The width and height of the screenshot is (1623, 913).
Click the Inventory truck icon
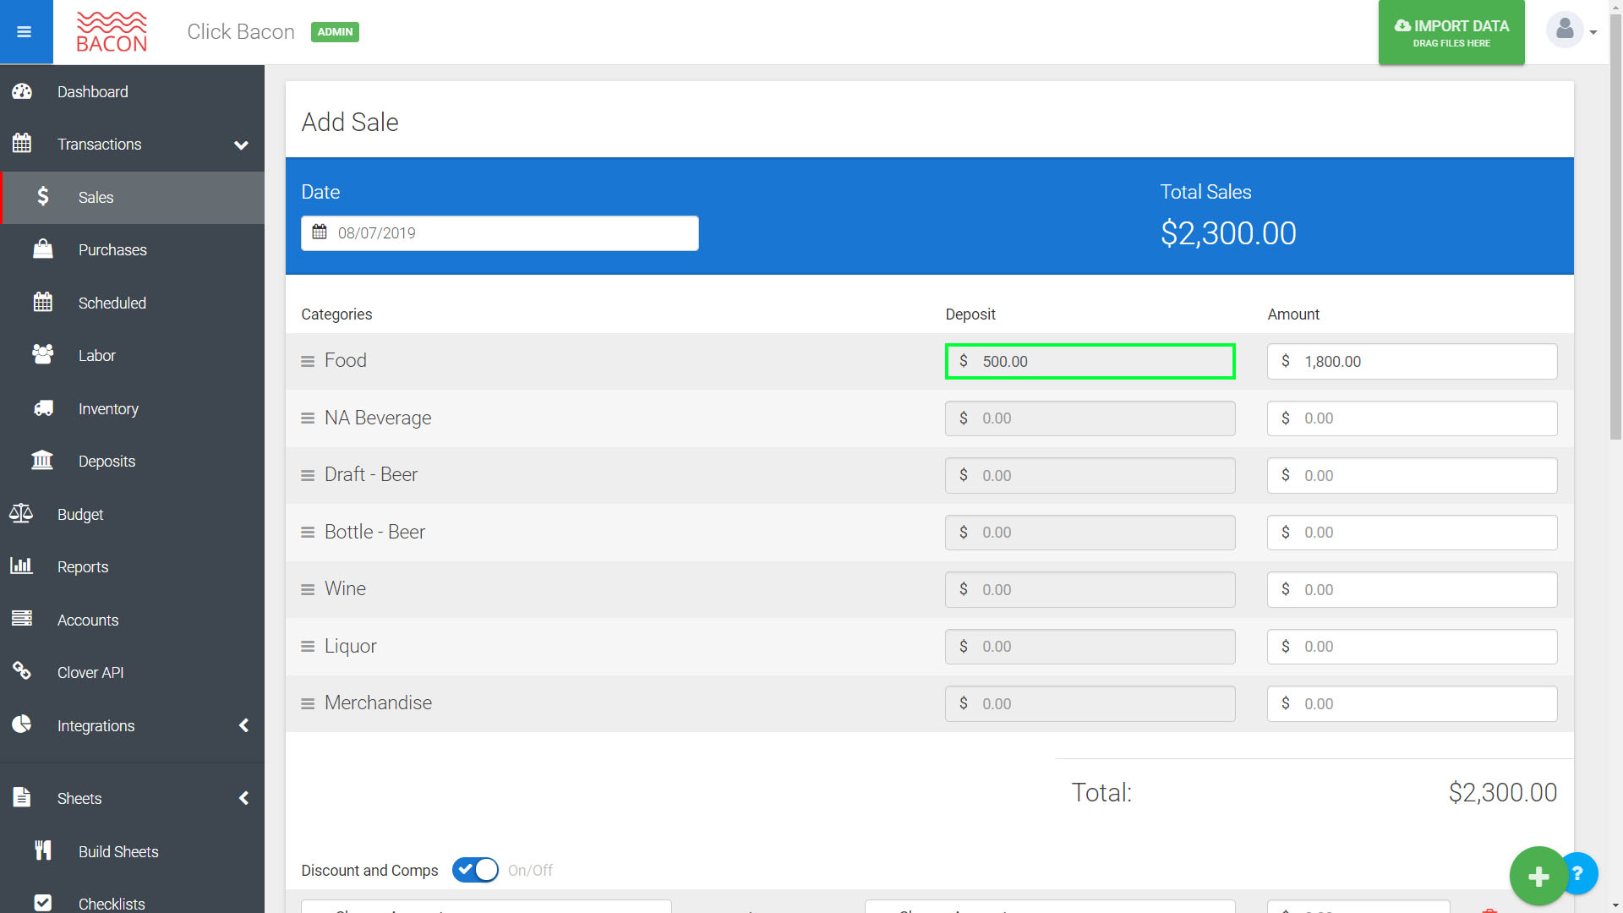tap(43, 408)
